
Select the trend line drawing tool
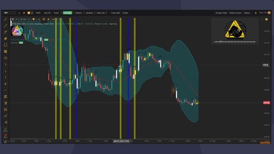click(x=6, y=19)
